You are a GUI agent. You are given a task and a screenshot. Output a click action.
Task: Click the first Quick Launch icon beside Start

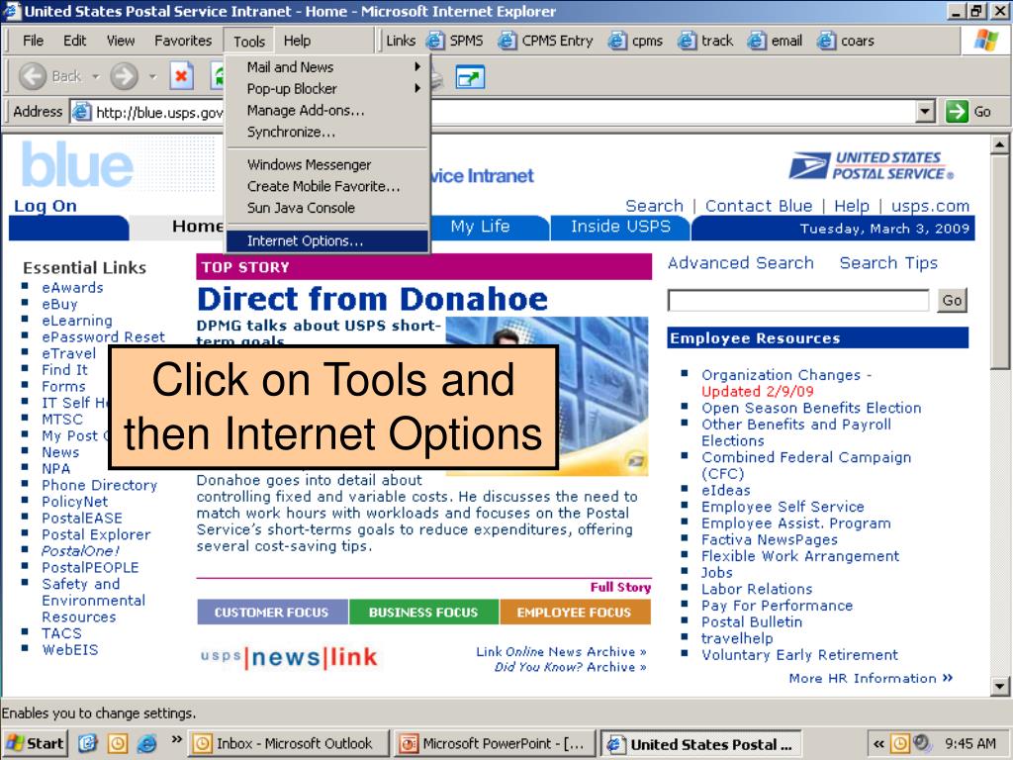click(87, 743)
